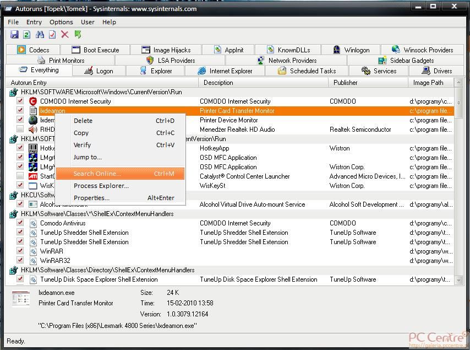
Task: Toggle checkbox for Comodo Antivirus entry
Action: pyautogui.click(x=20, y=223)
